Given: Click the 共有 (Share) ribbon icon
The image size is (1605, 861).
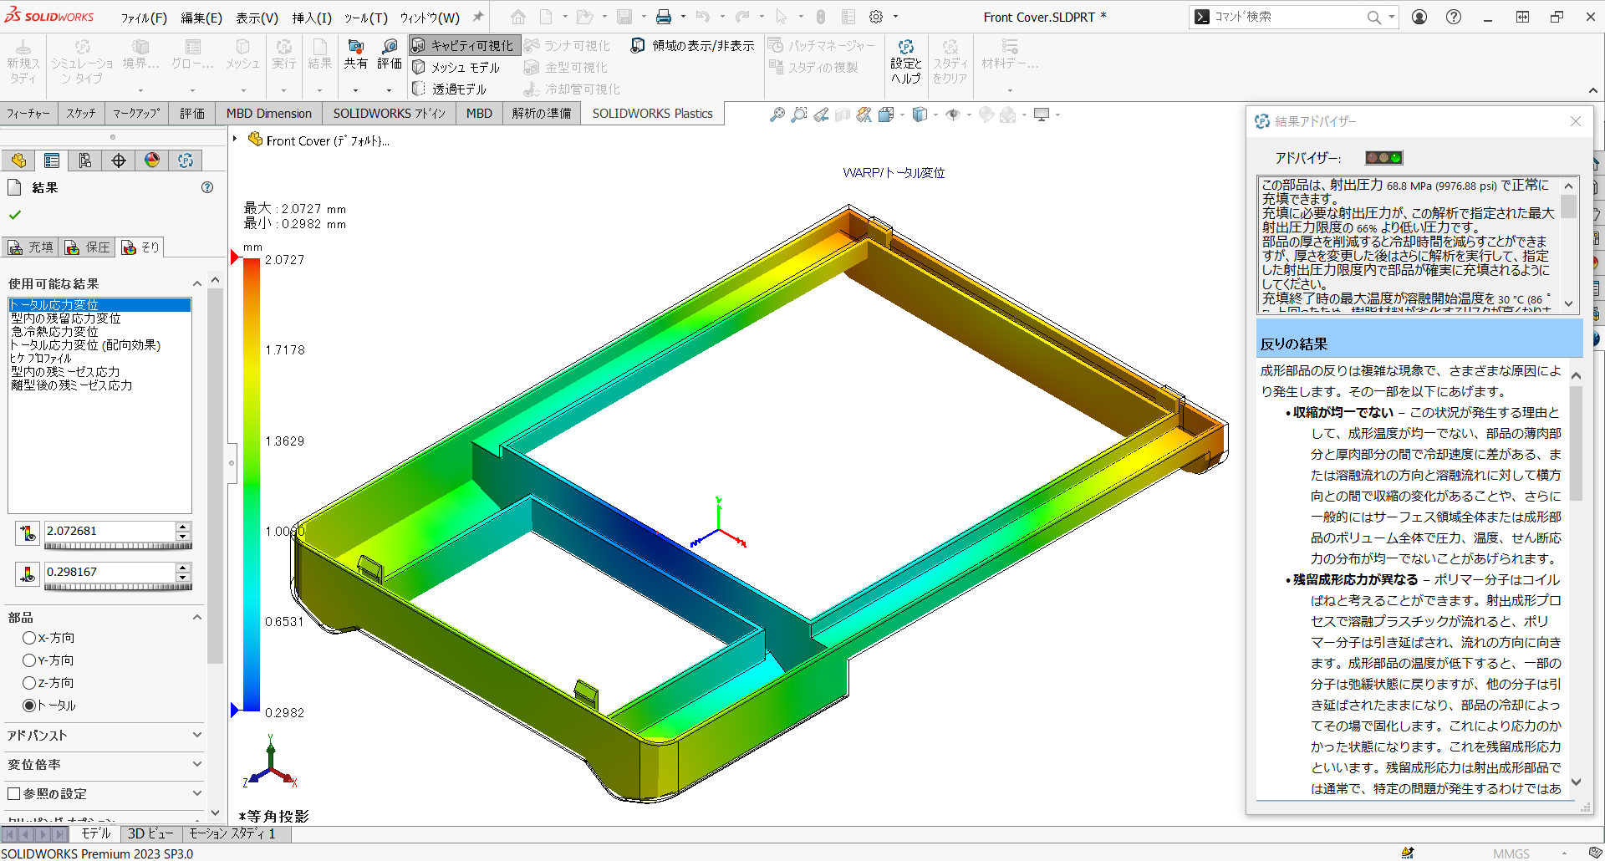Looking at the screenshot, I should click(356, 53).
